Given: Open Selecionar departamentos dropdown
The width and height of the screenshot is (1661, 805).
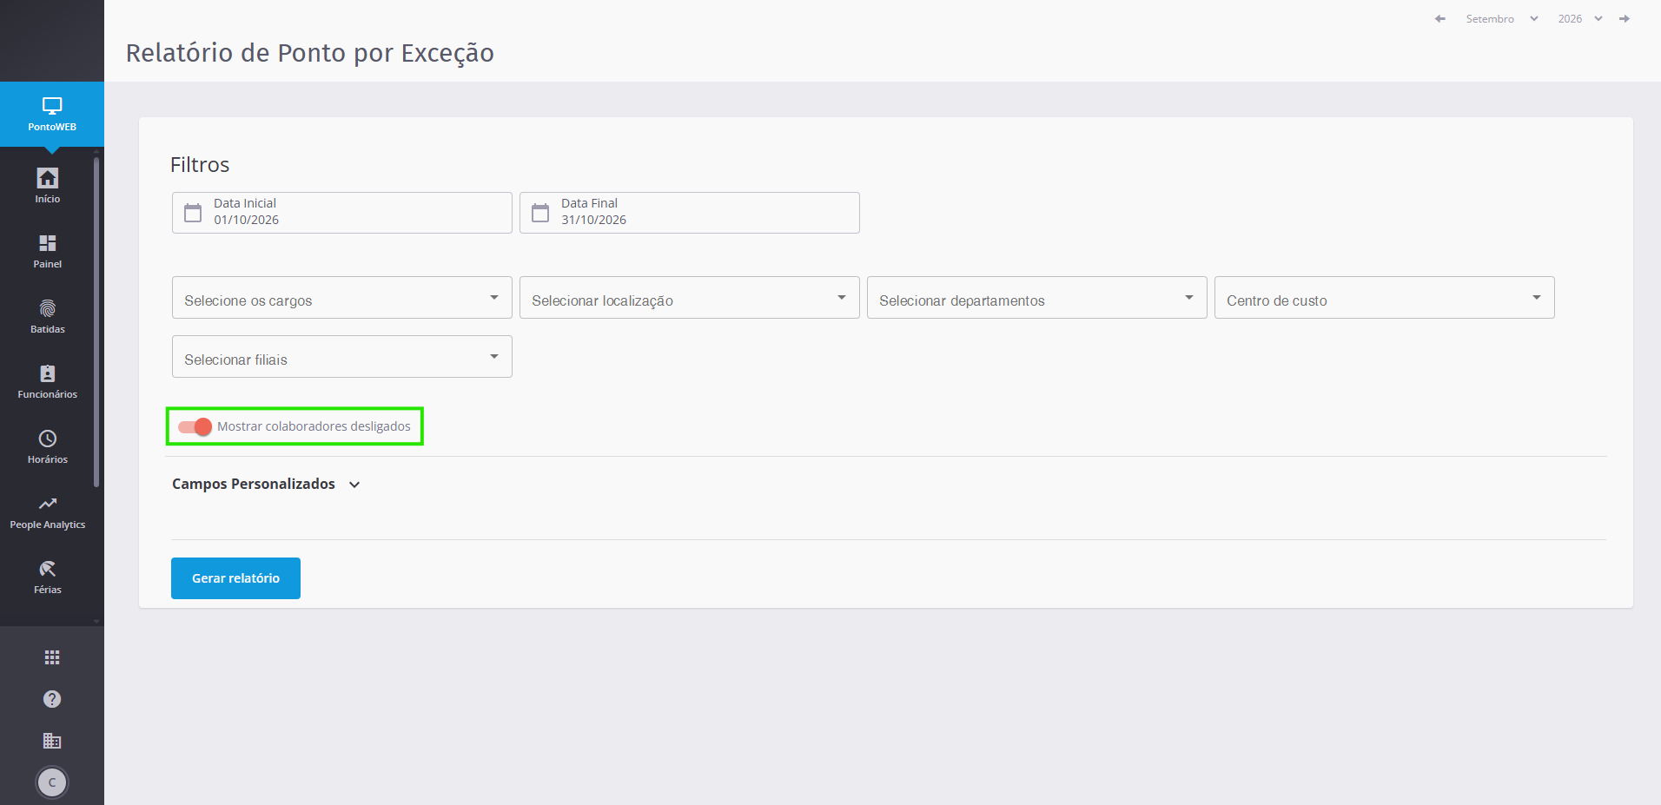Looking at the screenshot, I should pos(1037,298).
